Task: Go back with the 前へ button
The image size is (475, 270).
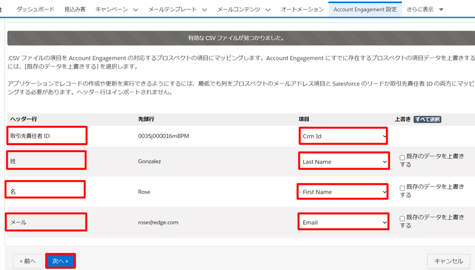Action: (27, 261)
